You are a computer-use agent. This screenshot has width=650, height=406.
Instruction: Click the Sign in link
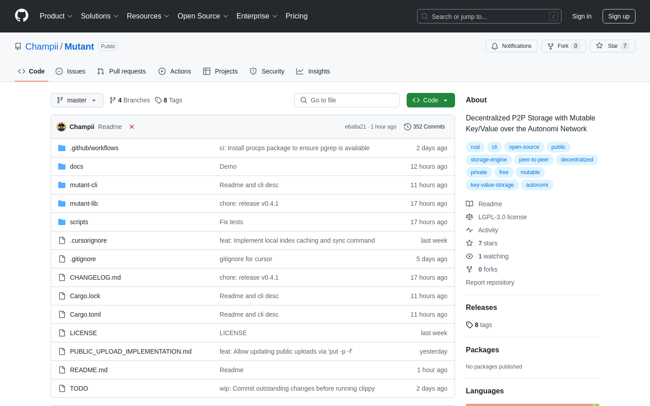(x=582, y=16)
